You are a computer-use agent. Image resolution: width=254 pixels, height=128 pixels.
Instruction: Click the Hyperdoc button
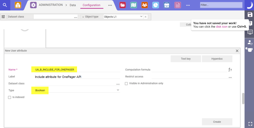pyautogui.click(x=217, y=59)
